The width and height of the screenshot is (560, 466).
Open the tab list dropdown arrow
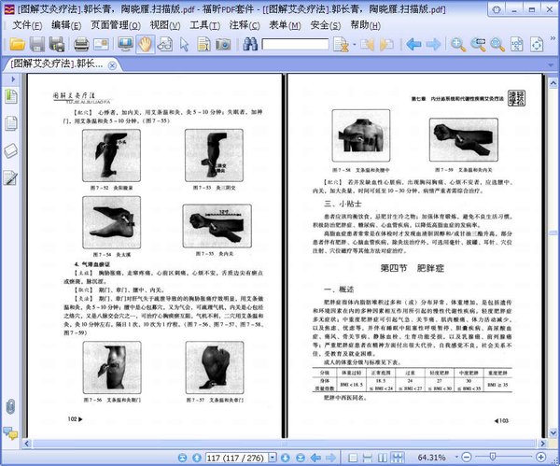(x=551, y=65)
